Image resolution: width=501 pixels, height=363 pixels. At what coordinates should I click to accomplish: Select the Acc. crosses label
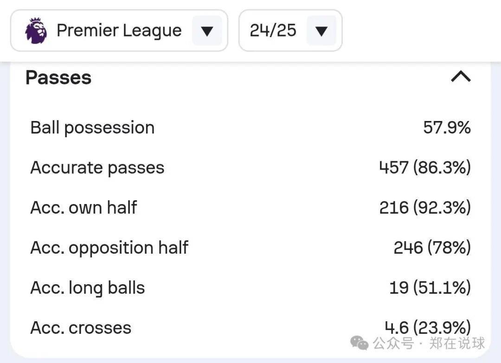tap(81, 328)
